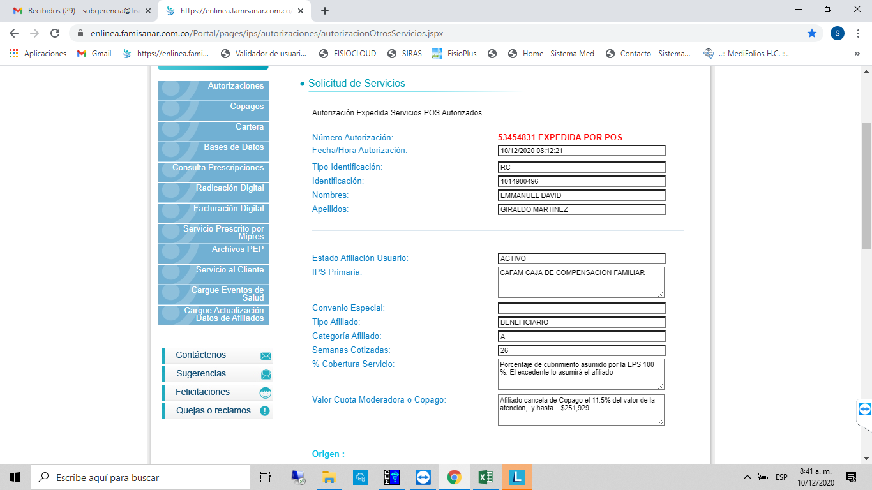
Task: Open Excel from the taskbar
Action: pos(485,477)
